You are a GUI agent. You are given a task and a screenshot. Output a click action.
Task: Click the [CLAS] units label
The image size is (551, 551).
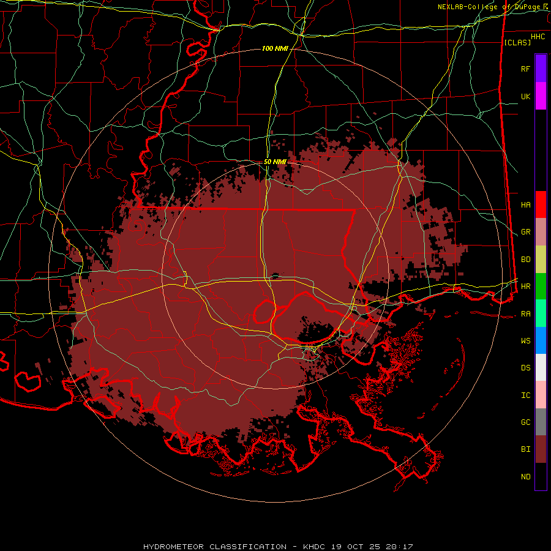(x=517, y=42)
